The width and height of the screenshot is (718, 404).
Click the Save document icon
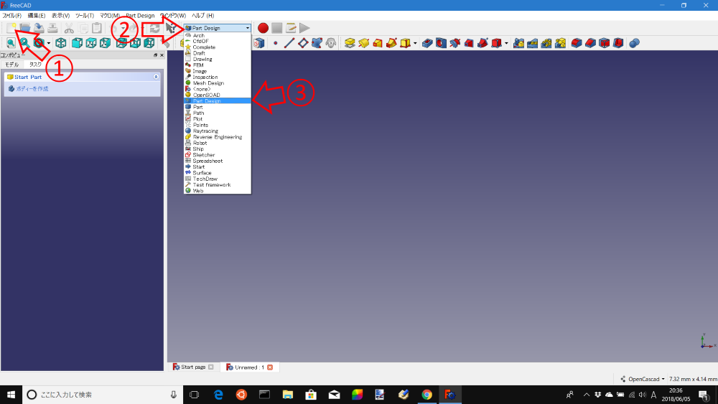coord(39,28)
